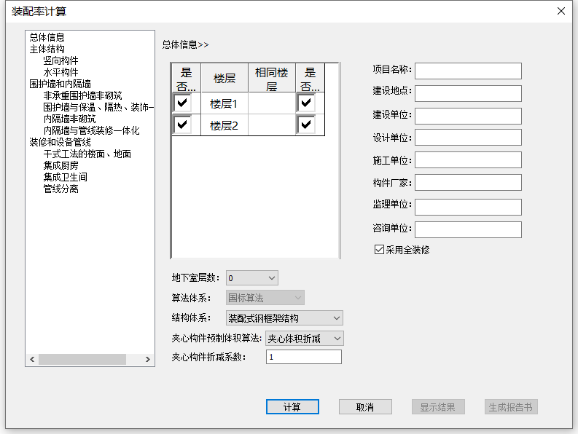Click the 设计单位 input field

(x=468, y=137)
